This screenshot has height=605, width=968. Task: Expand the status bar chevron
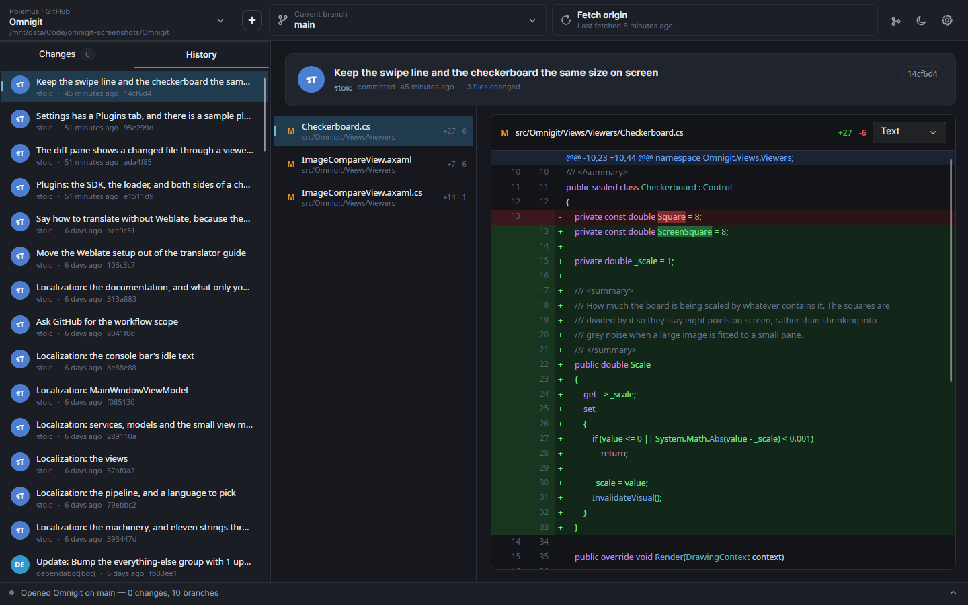click(x=953, y=593)
